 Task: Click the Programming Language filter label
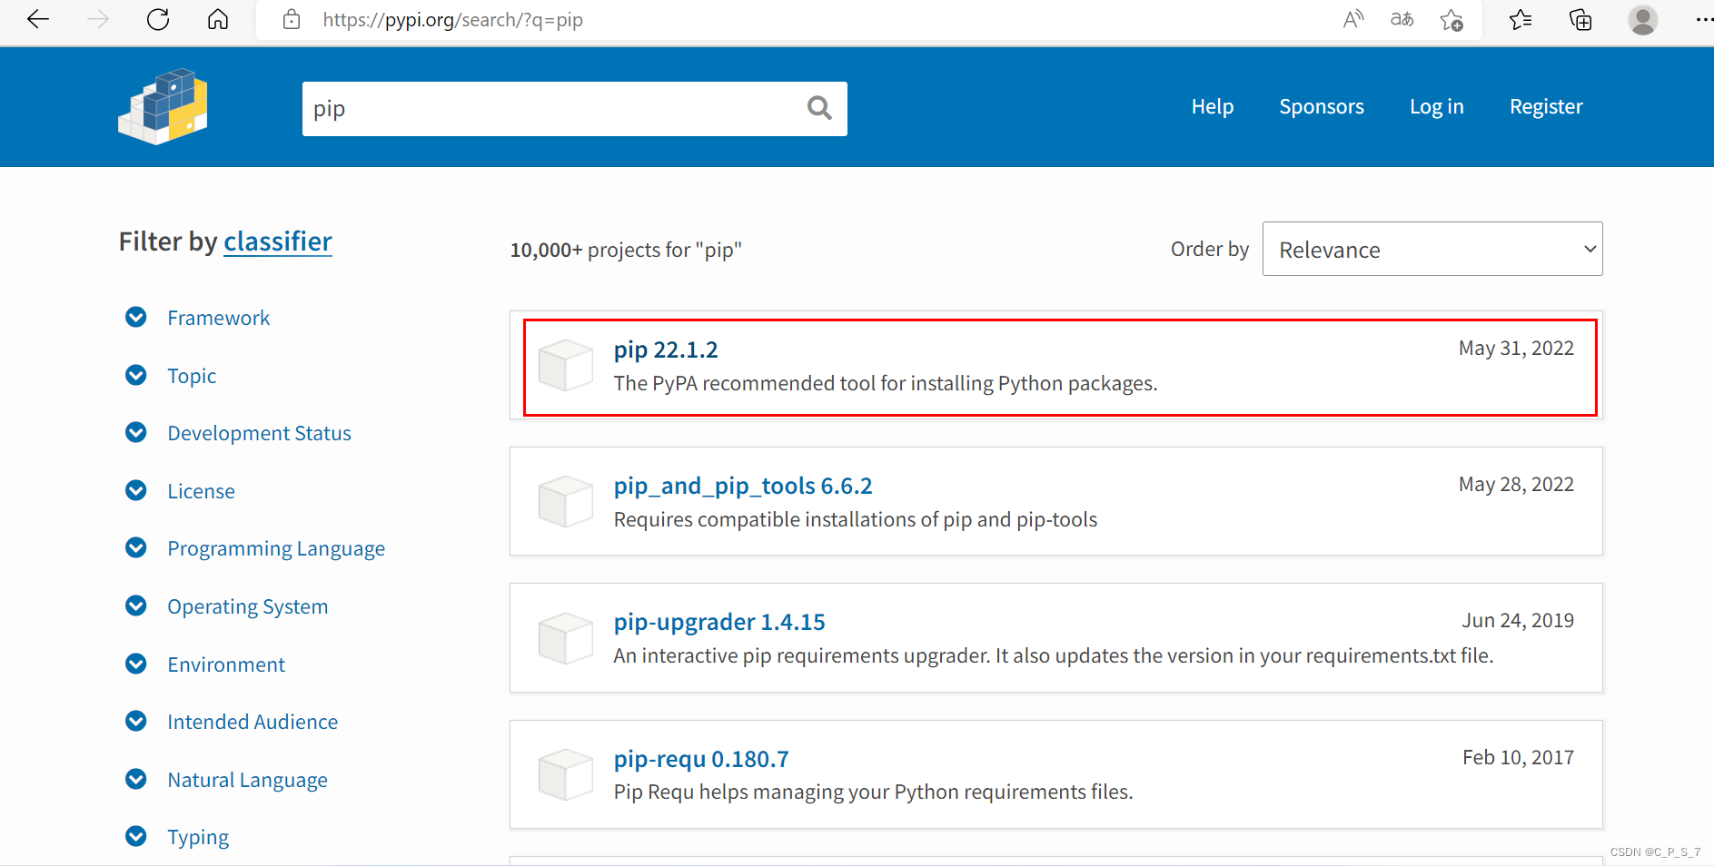point(276,548)
